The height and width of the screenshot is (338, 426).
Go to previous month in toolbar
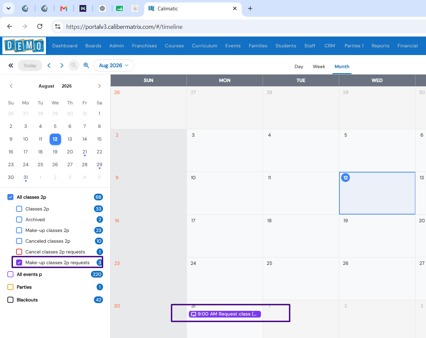click(49, 65)
